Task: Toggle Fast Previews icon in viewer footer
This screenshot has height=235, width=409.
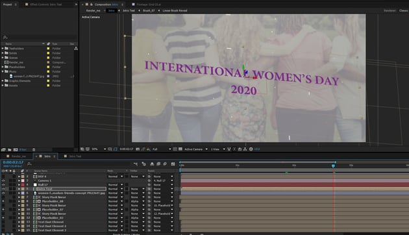Action: click(x=234, y=149)
